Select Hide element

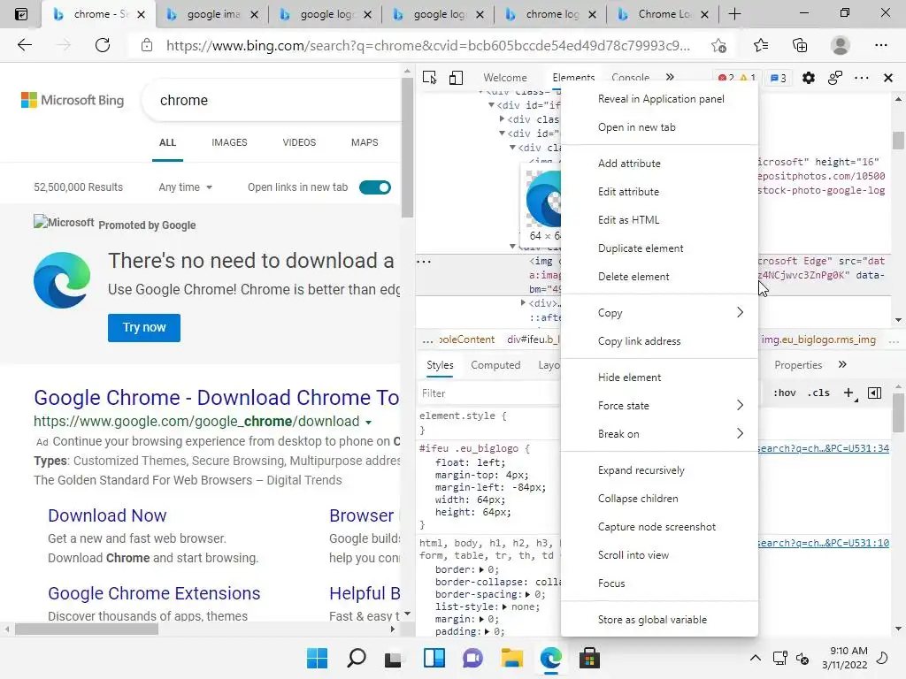click(x=658, y=377)
